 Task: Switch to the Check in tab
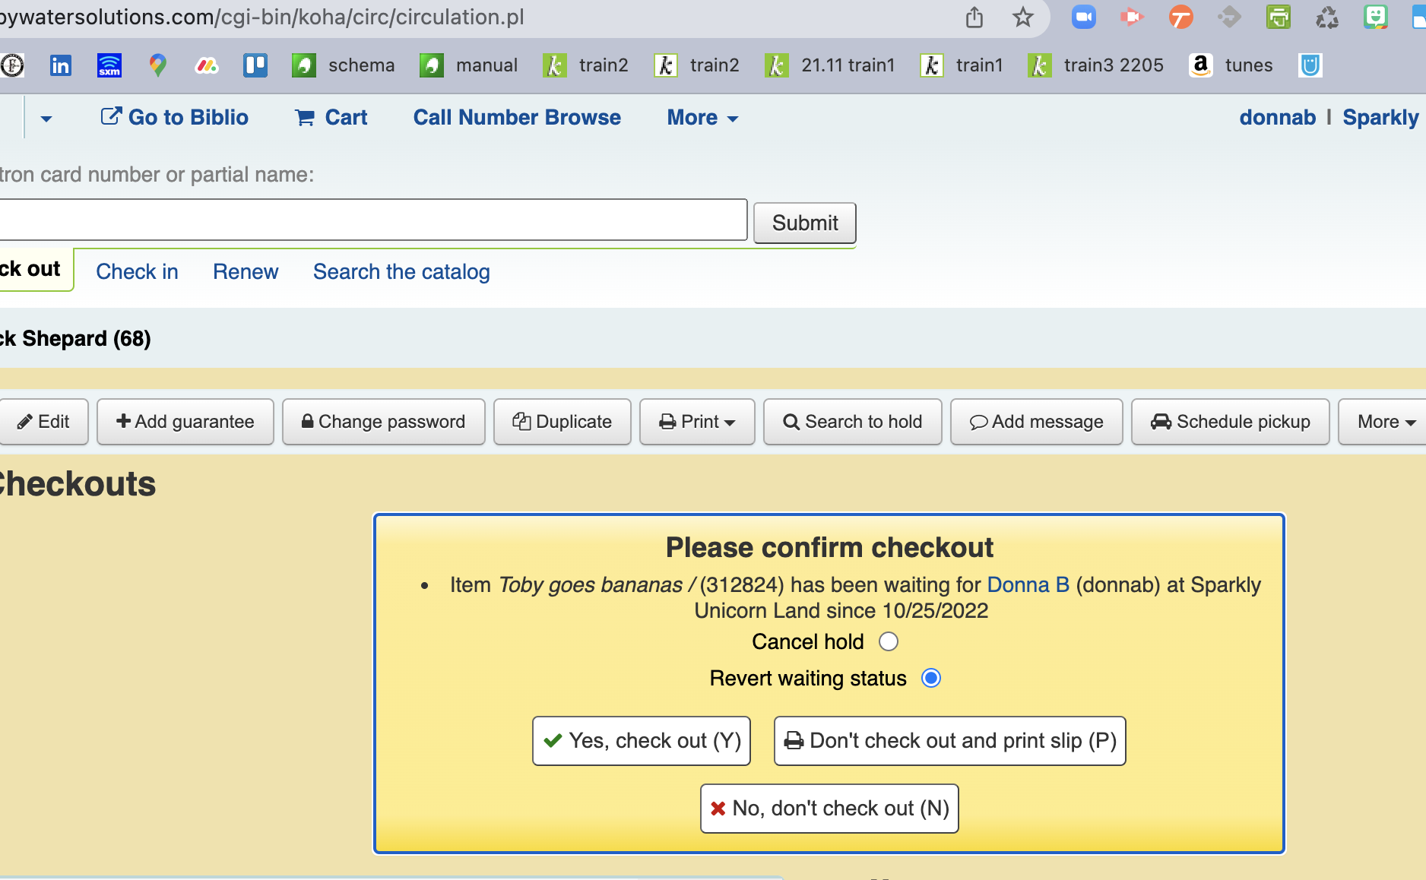point(137,271)
